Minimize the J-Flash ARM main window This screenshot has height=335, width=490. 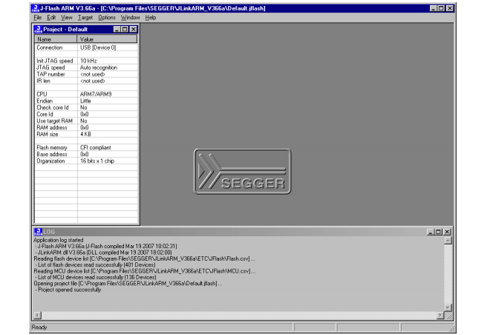point(433,8)
